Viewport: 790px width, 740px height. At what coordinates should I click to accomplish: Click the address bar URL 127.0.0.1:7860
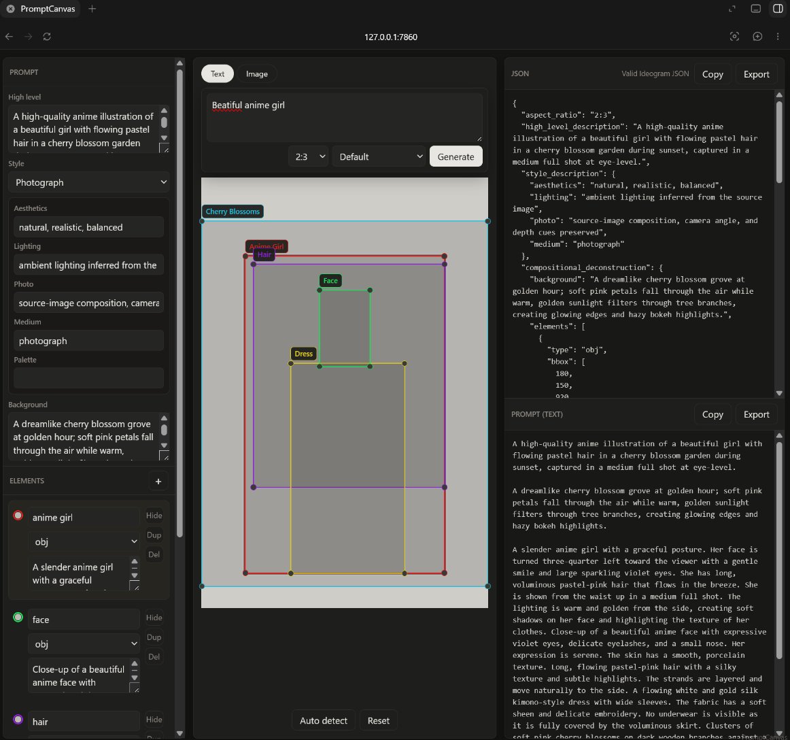click(390, 37)
